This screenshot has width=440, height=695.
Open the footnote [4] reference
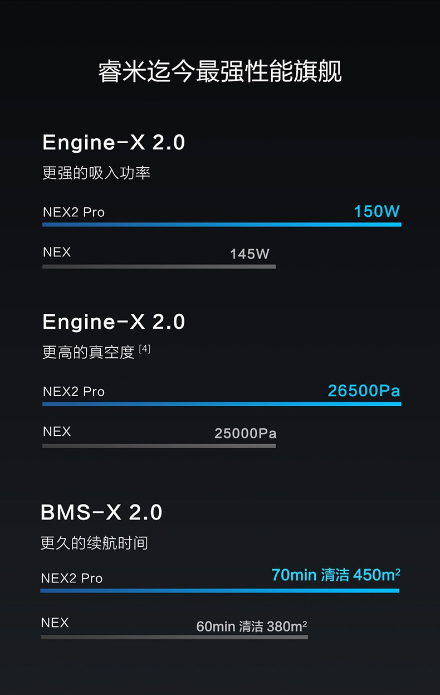[145, 349]
